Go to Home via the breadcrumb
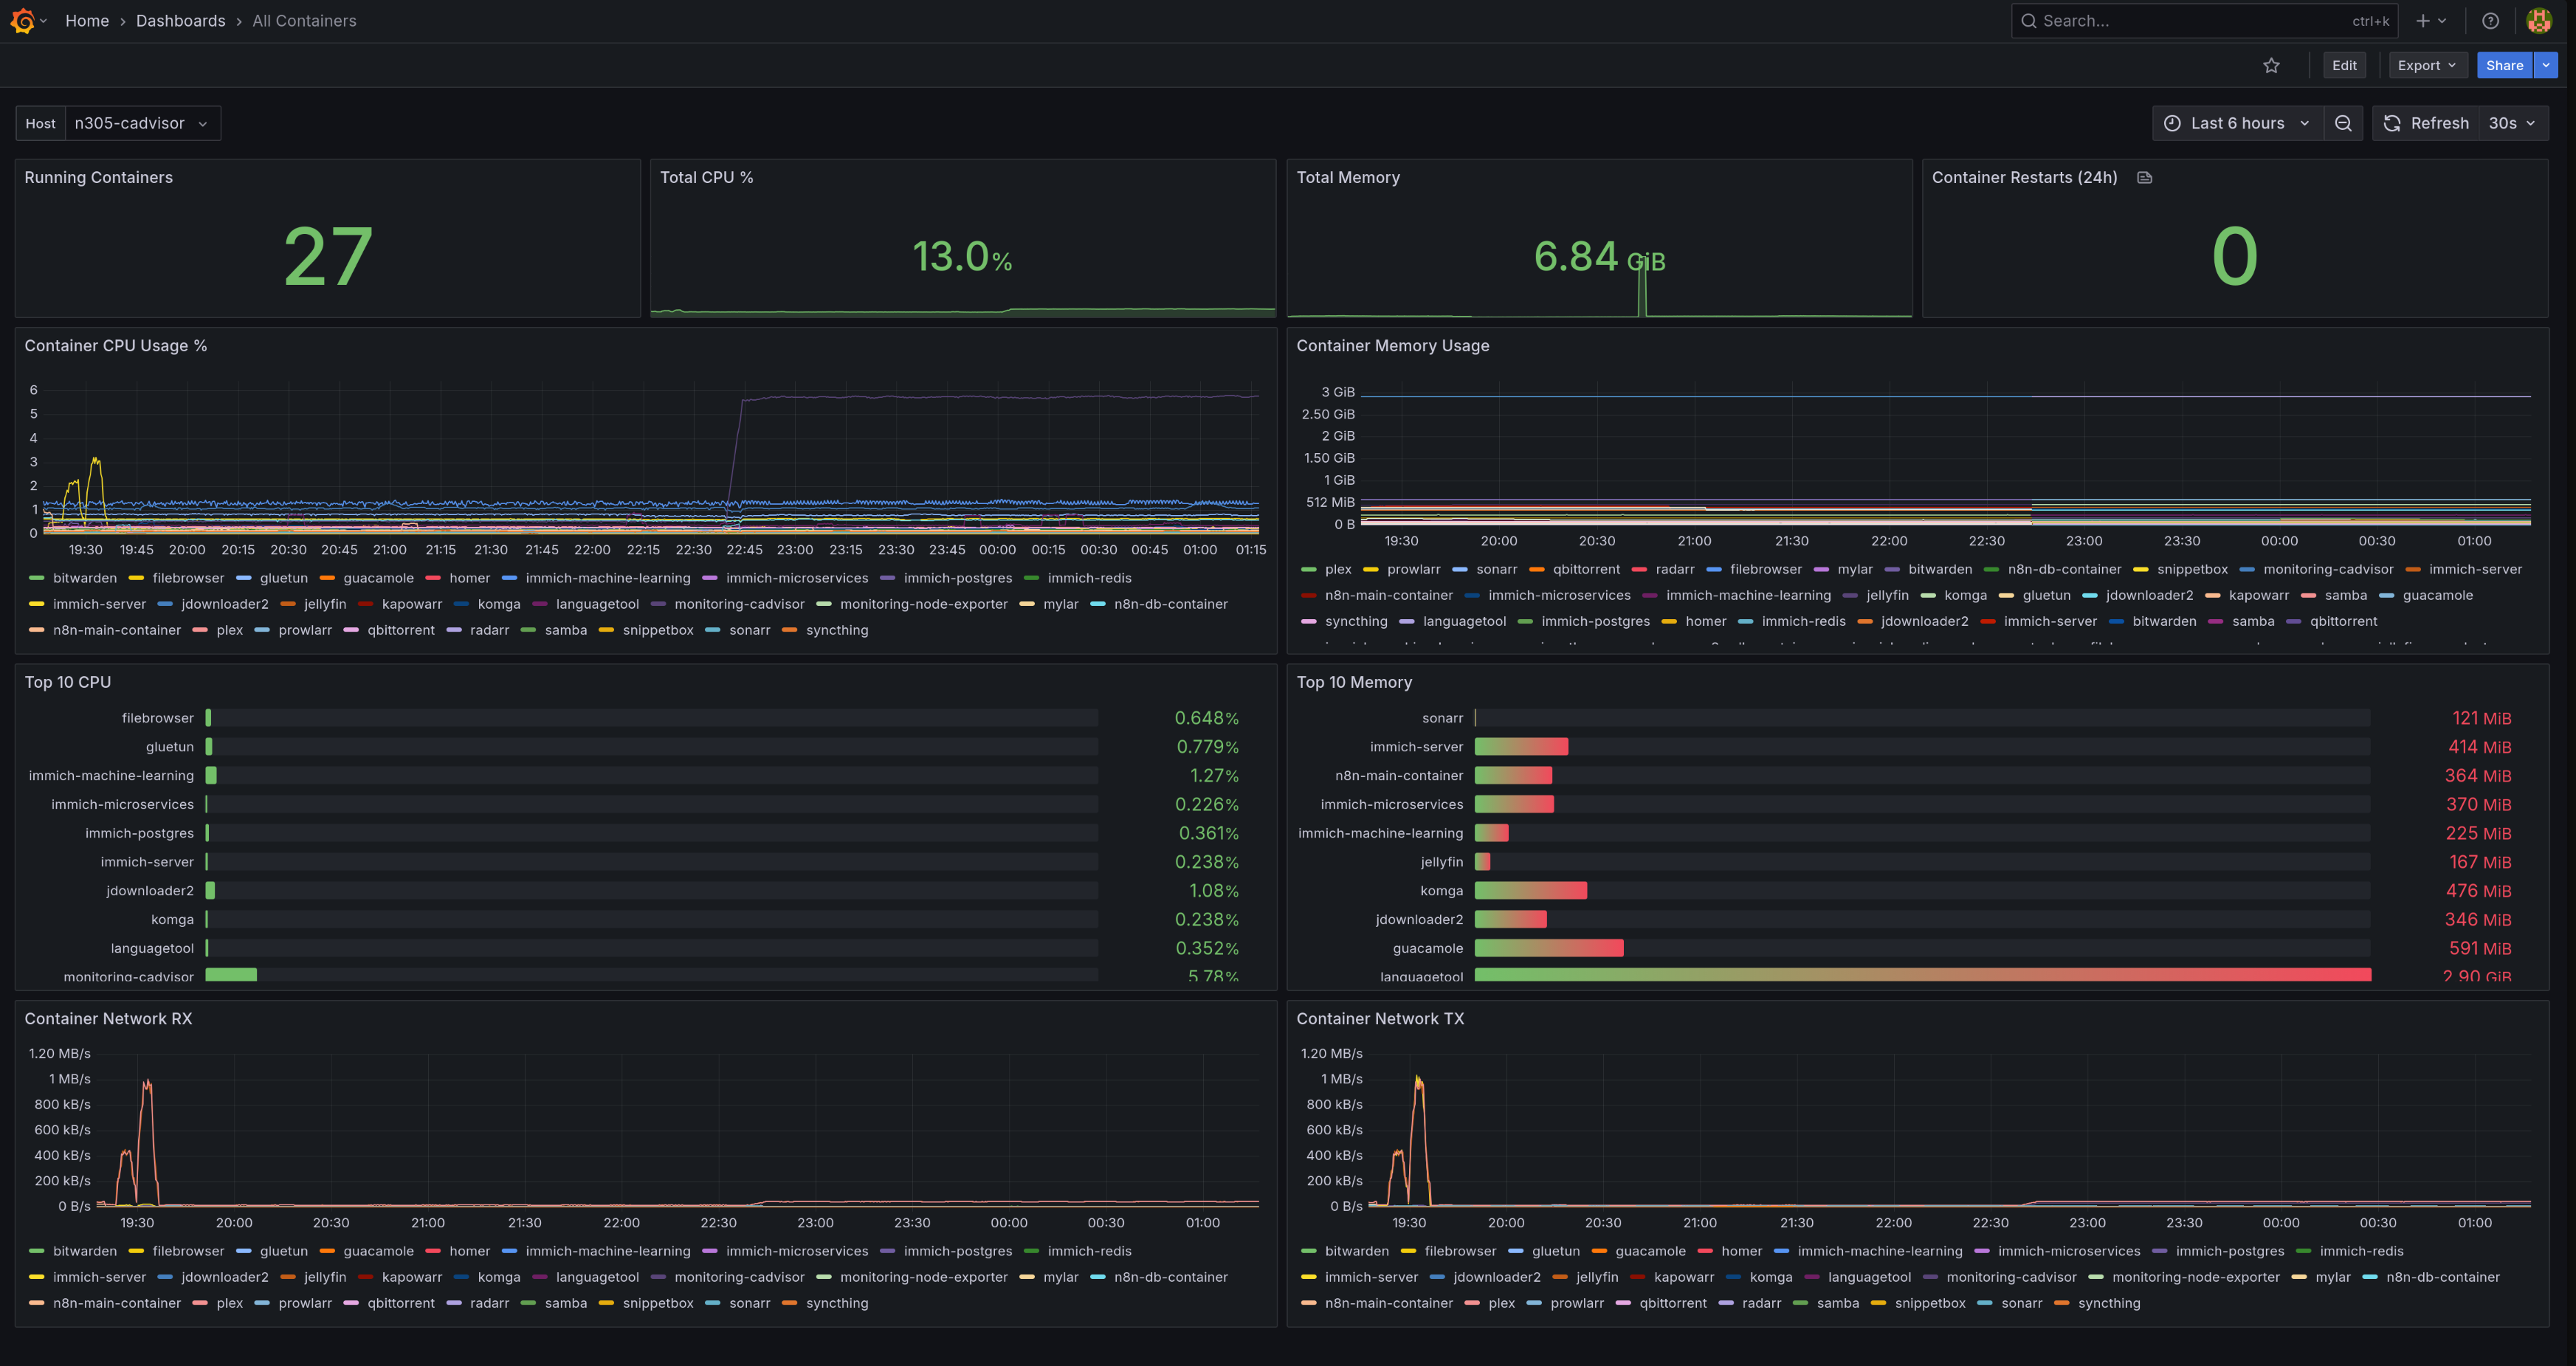Viewport: 2576px width, 1366px height. click(87, 20)
